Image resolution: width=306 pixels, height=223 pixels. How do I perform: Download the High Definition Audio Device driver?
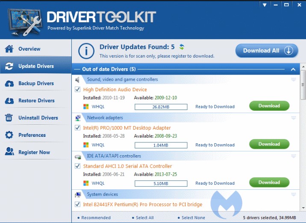click(x=269, y=106)
